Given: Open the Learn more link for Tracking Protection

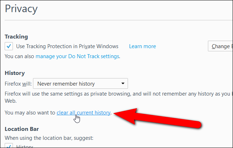Looking at the screenshot, I should tap(143, 46).
